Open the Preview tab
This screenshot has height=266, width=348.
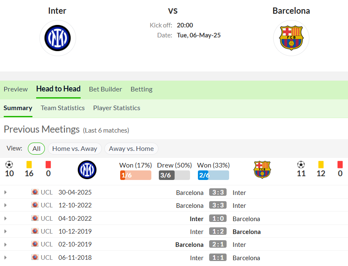pos(16,89)
